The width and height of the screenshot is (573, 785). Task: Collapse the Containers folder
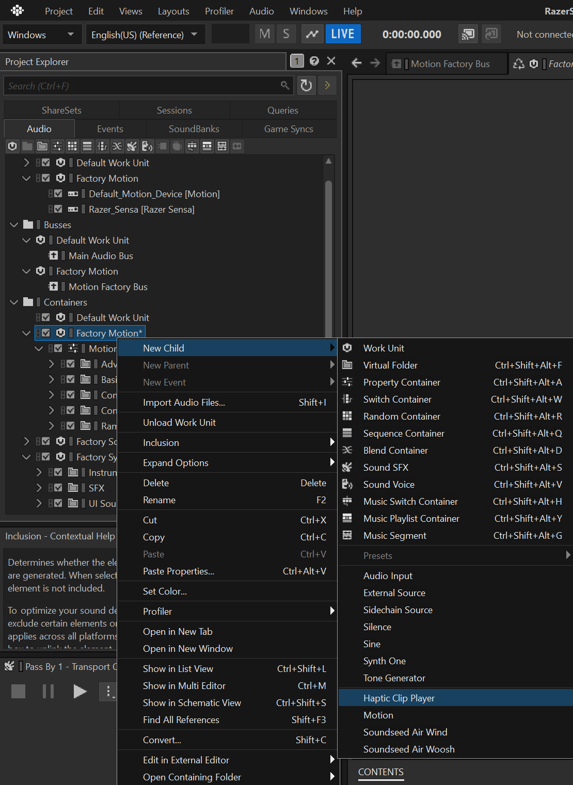pos(14,302)
